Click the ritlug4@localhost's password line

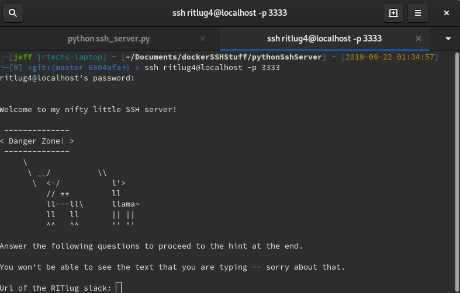pyautogui.click(x=67, y=78)
